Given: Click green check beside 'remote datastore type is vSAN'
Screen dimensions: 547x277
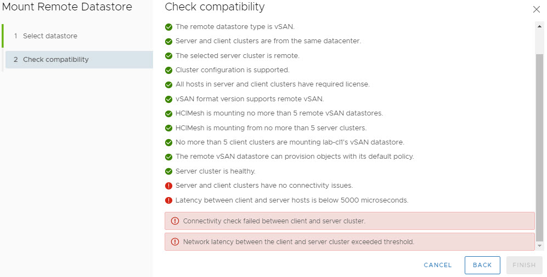Looking at the screenshot, I should pyautogui.click(x=169, y=26).
